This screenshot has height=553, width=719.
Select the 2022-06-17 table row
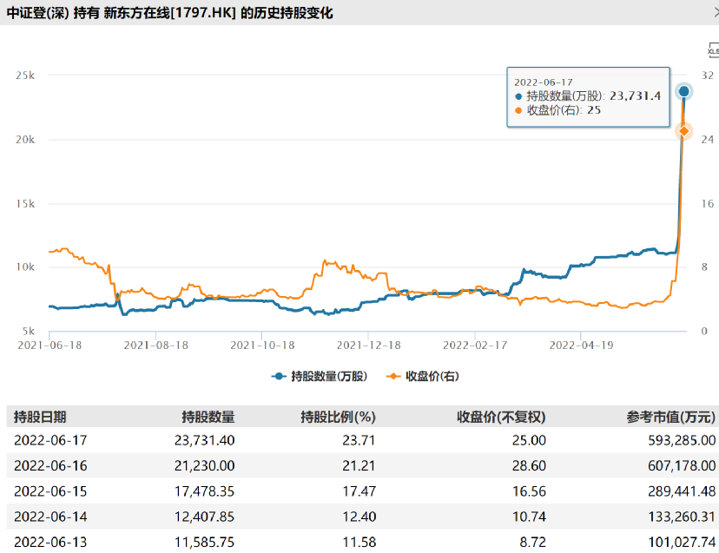pyautogui.click(x=362, y=440)
